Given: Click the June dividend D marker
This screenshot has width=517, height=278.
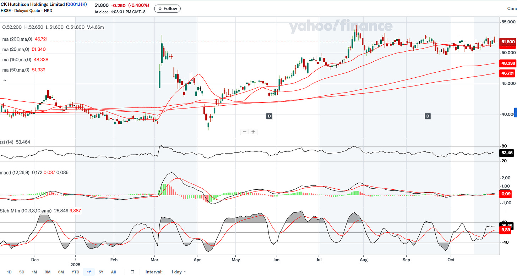Looking at the screenshot, I should (x=270, y=116).
